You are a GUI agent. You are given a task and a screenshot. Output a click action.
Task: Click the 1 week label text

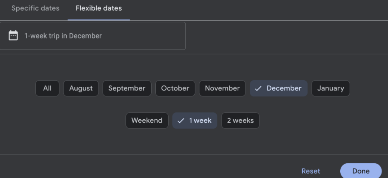click(x=200, y=121)
